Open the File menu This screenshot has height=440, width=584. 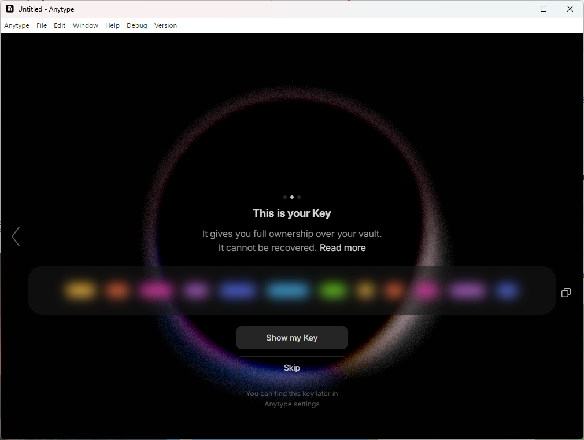click(42, 25)
